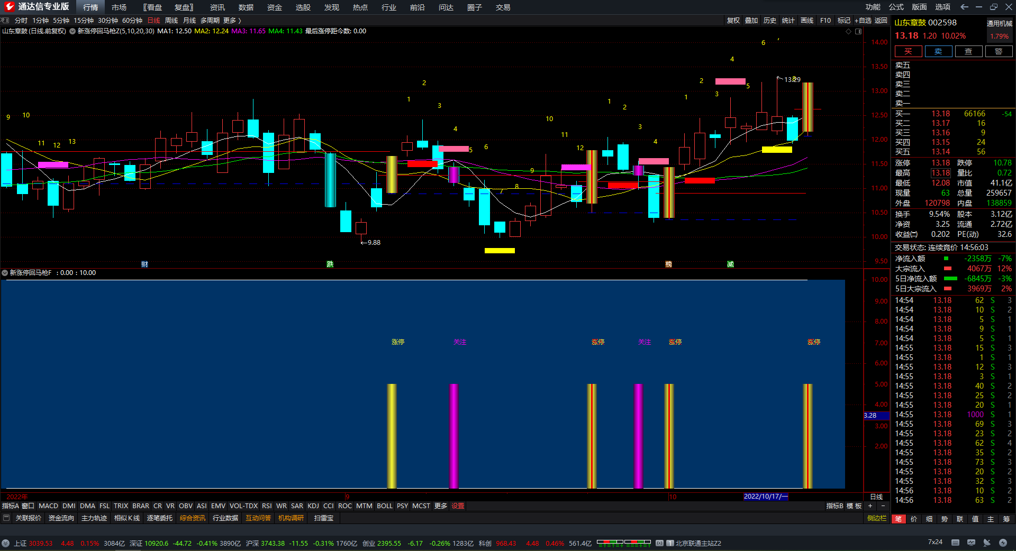Screen dimensions: 1016x551
Task: Click the period bar icon before 分时
Action: pos(5,20)
